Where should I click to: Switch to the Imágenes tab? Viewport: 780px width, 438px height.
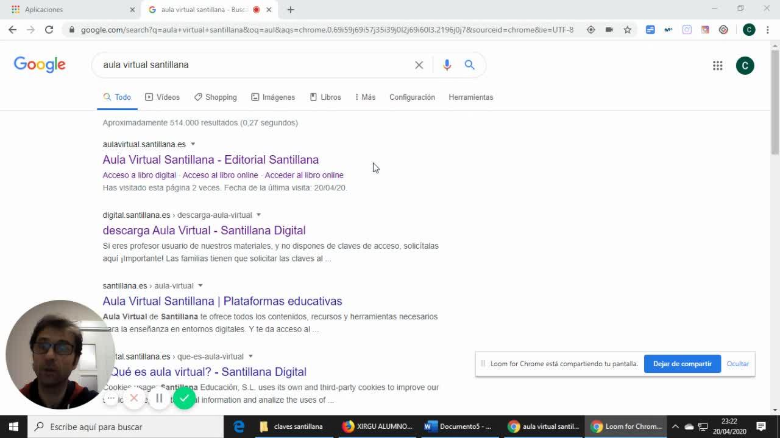pos(273,97)
